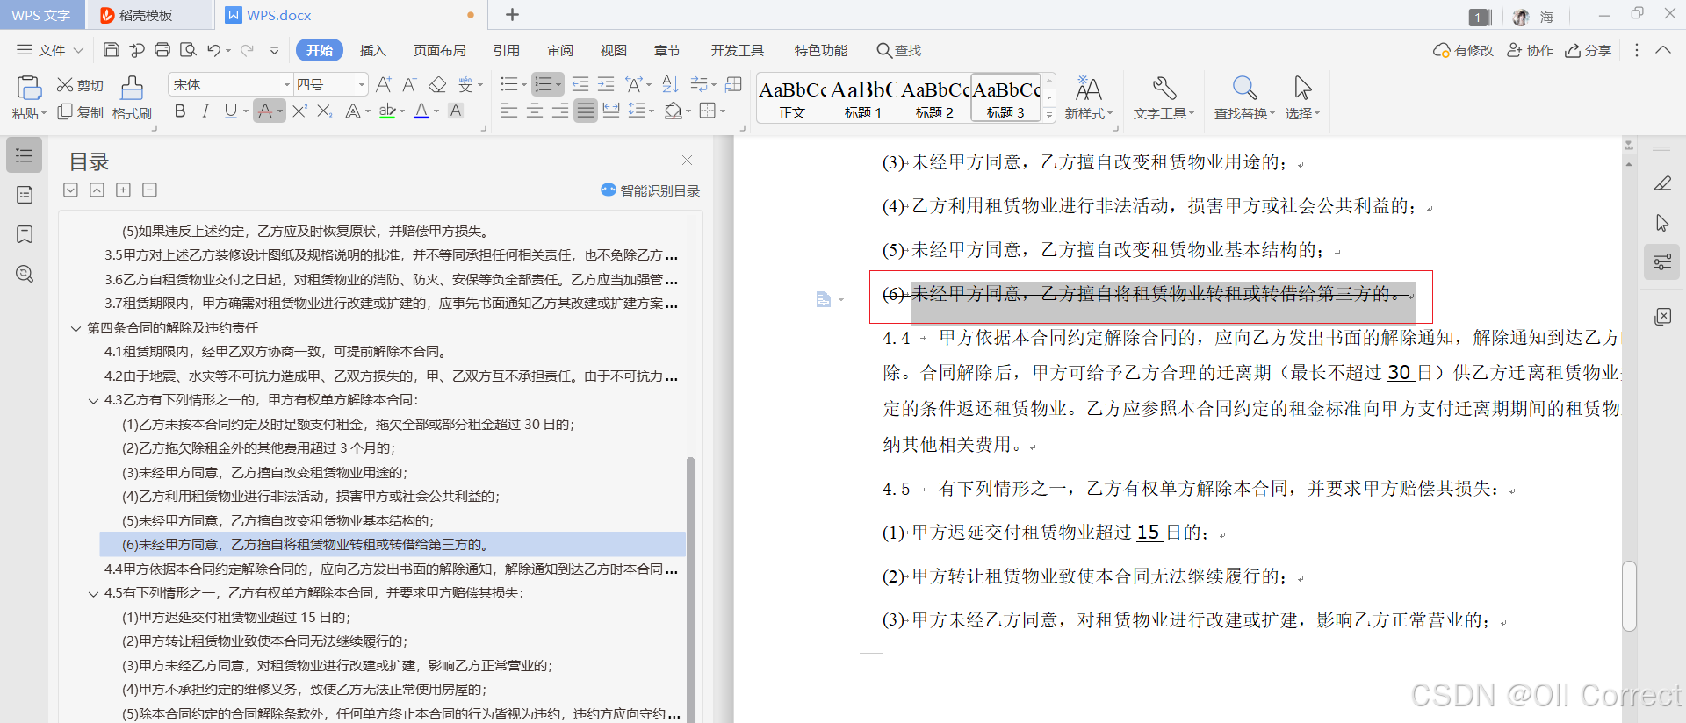1686x723 pixels.
Task: Toggle Bold formatting
Action: click(x=180, y=111)
